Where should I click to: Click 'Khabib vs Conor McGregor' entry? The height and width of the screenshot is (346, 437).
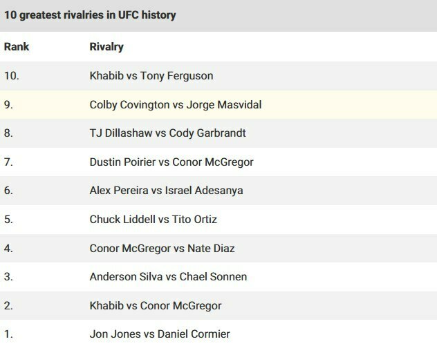click(154, 305)
